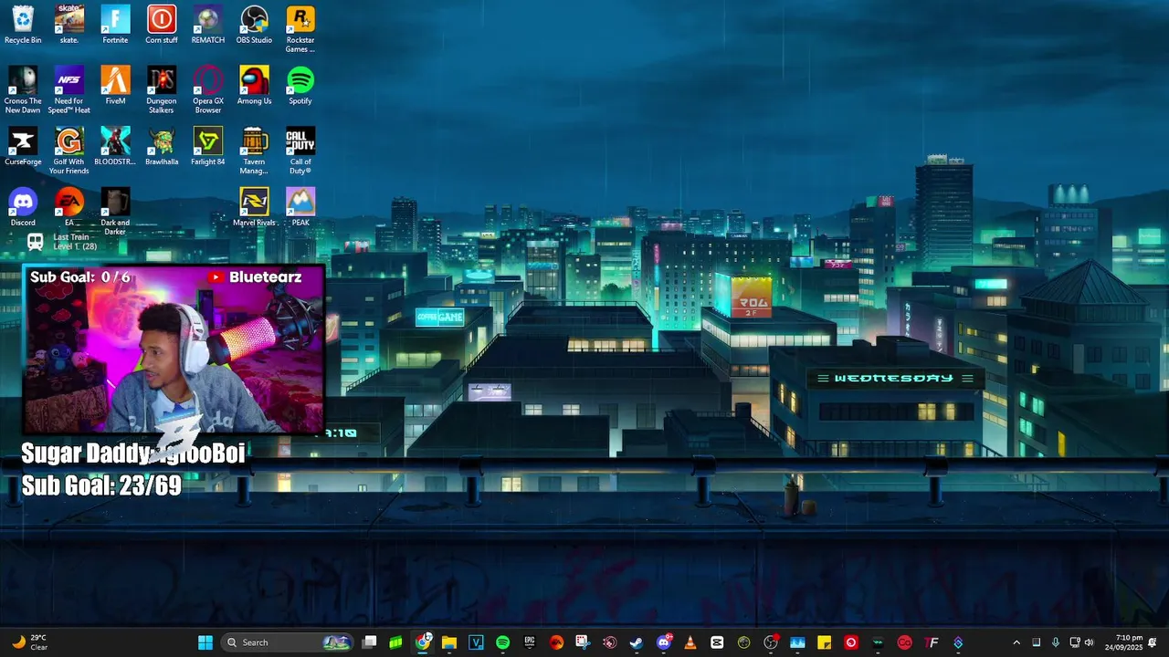Click the microphone tray icon

(1055, 642)
